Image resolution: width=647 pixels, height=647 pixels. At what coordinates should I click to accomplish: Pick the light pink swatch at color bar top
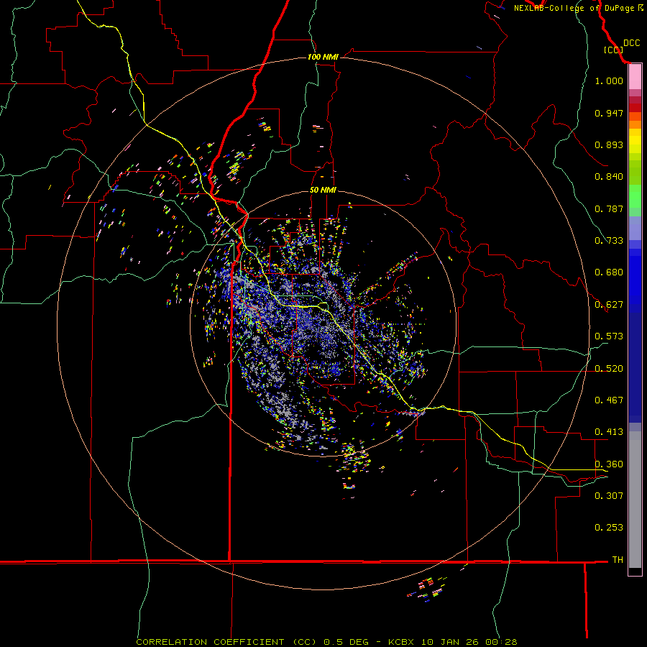635,77
